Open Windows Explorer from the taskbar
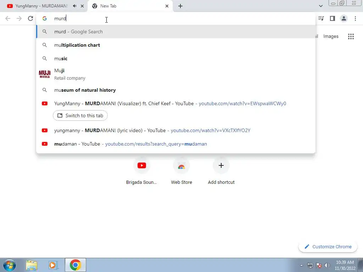This screenshot has width=363, height=272. (x=32, y=265)
